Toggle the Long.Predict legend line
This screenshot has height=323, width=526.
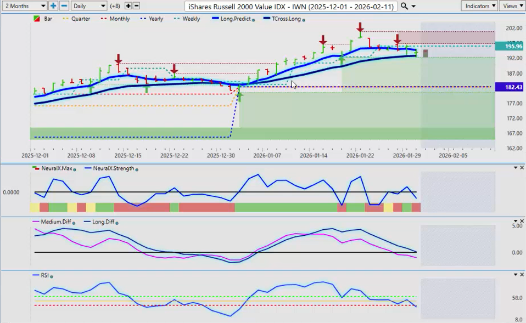[x=236, y=19]
